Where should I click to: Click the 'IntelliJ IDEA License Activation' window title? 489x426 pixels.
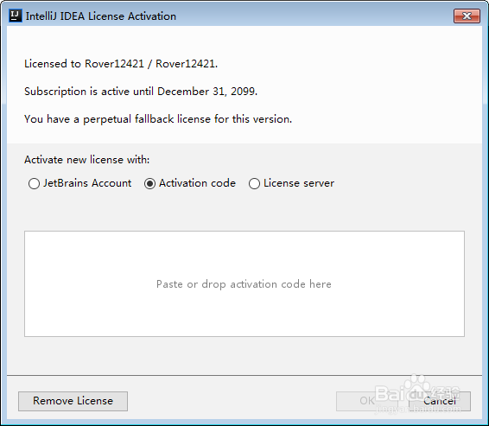pos(101,16)
